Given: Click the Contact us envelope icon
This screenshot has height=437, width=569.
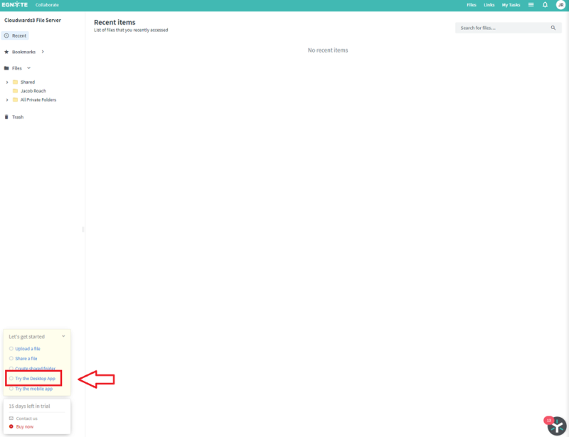Looking at the screenshot, I should point(11,418).
